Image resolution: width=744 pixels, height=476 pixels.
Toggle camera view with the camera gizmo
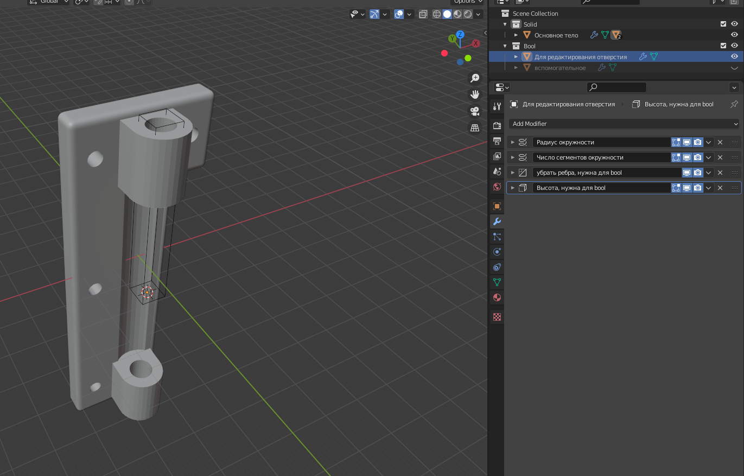click(x=475, y=111)
